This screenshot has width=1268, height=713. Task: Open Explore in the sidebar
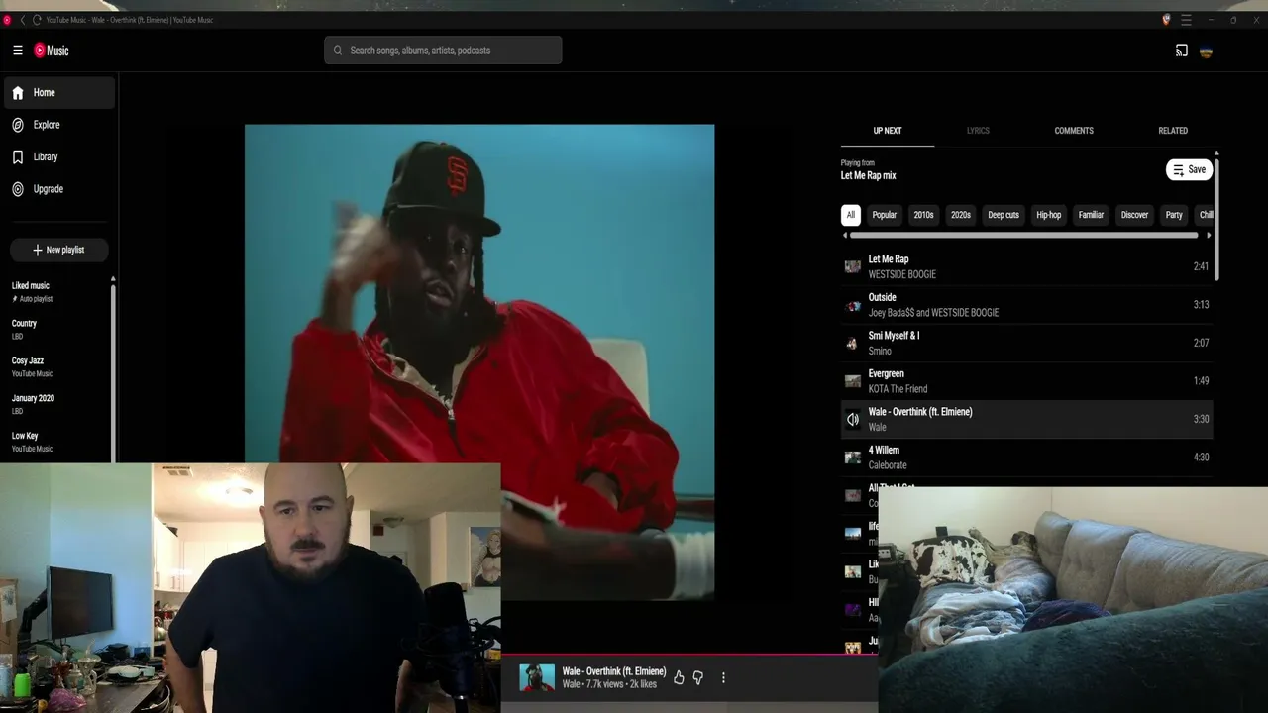click(x=59, y=125)
